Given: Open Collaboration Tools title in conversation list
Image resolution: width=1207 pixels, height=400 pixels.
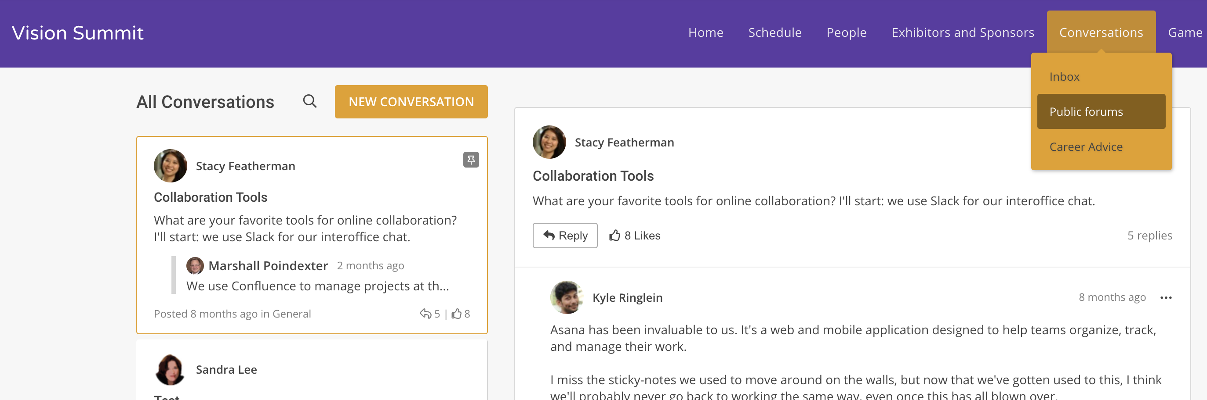Looking at the screenshot, I should pos(211,197).
